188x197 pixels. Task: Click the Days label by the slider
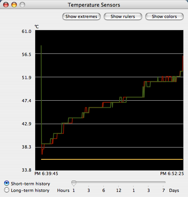174,190
